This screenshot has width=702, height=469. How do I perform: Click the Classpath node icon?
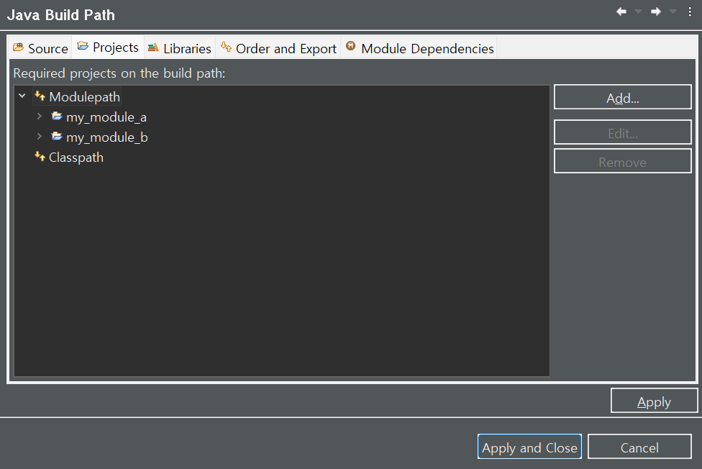tap(40, 156)
